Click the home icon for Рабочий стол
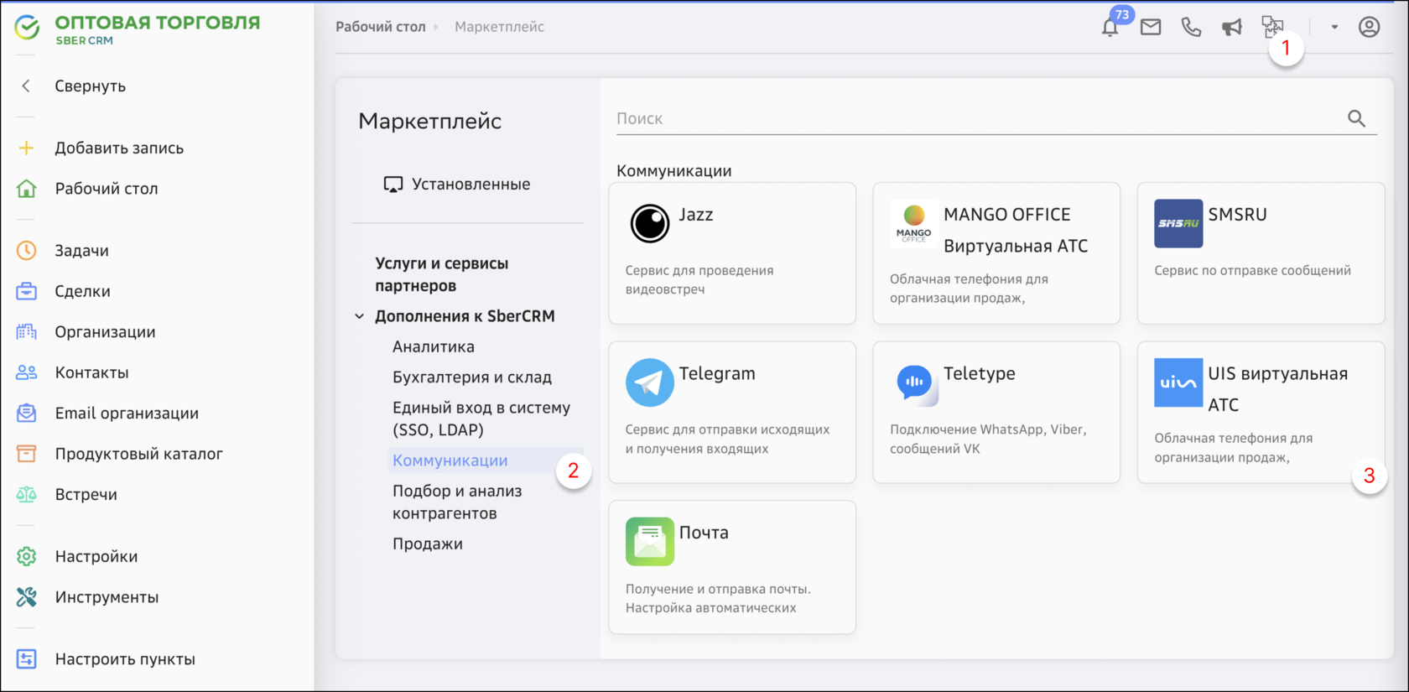1409x692 pixels. [26, 189]
